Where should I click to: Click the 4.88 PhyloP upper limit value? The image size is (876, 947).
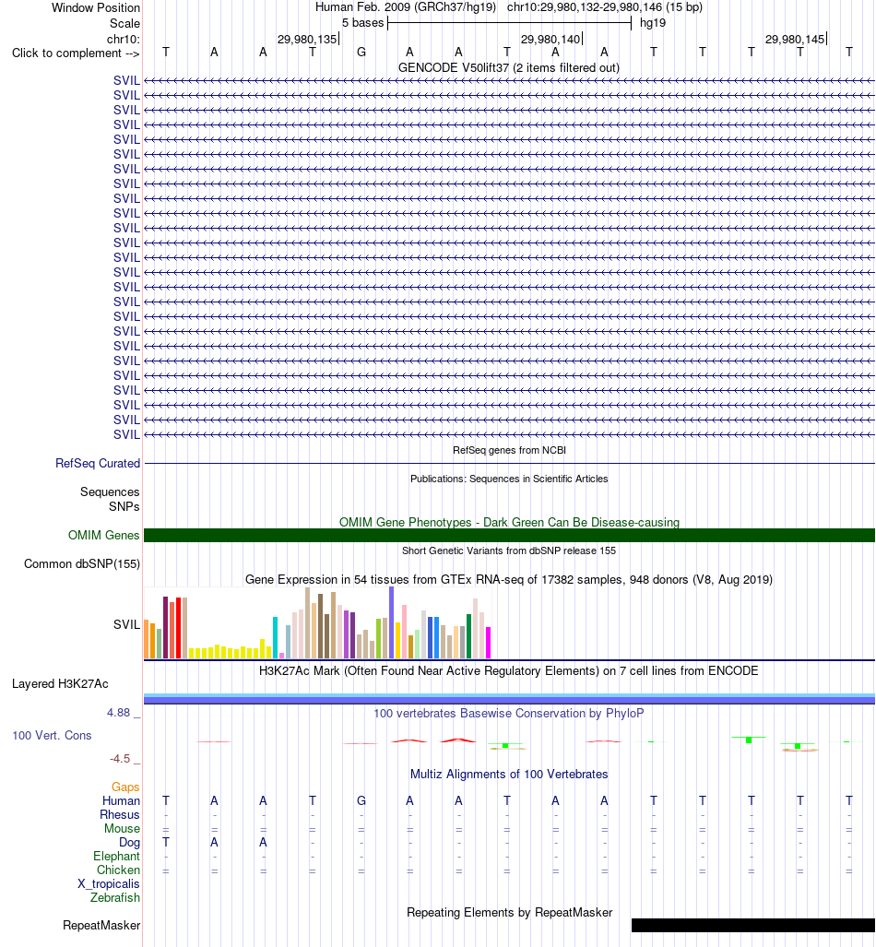coord(118,713)
